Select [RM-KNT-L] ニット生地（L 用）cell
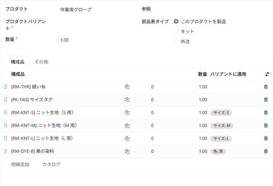This screenshot has width=273, height=186. tap(66, 138)
